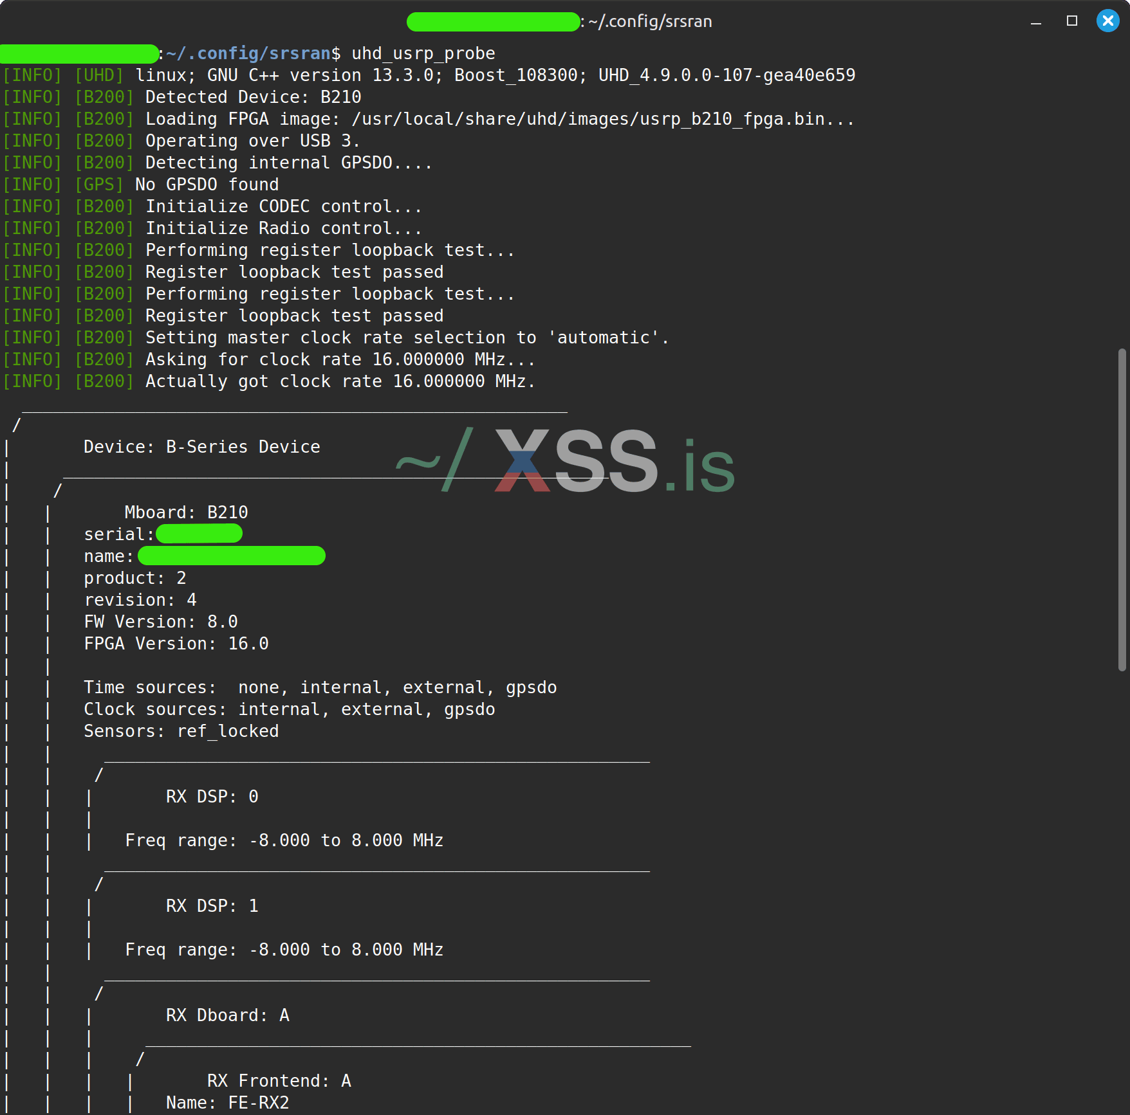
Task: Select the redacted serial number field
Action: tap(199, 533)
